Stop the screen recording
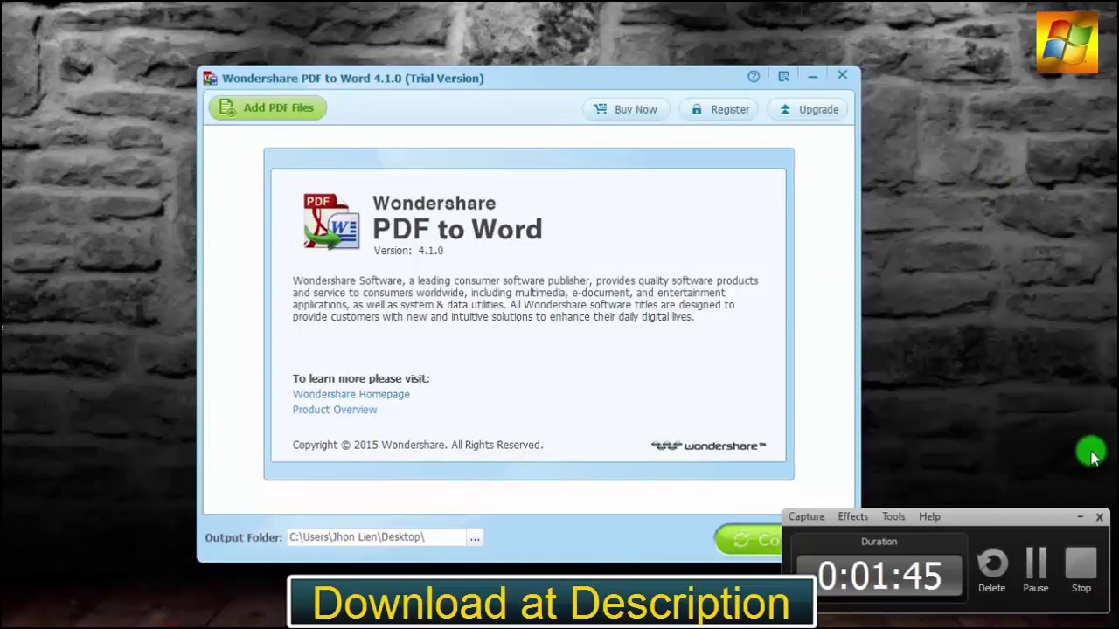 pyautogui.click(x=1081, y=570)
